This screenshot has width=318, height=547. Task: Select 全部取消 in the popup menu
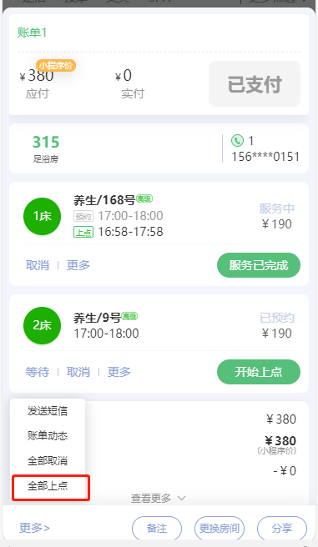tap(48, 461)
